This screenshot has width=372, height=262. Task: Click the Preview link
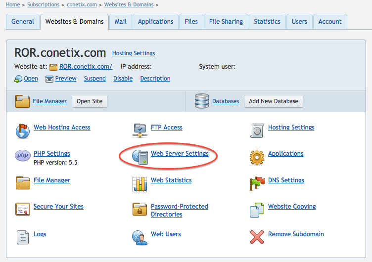66,79
